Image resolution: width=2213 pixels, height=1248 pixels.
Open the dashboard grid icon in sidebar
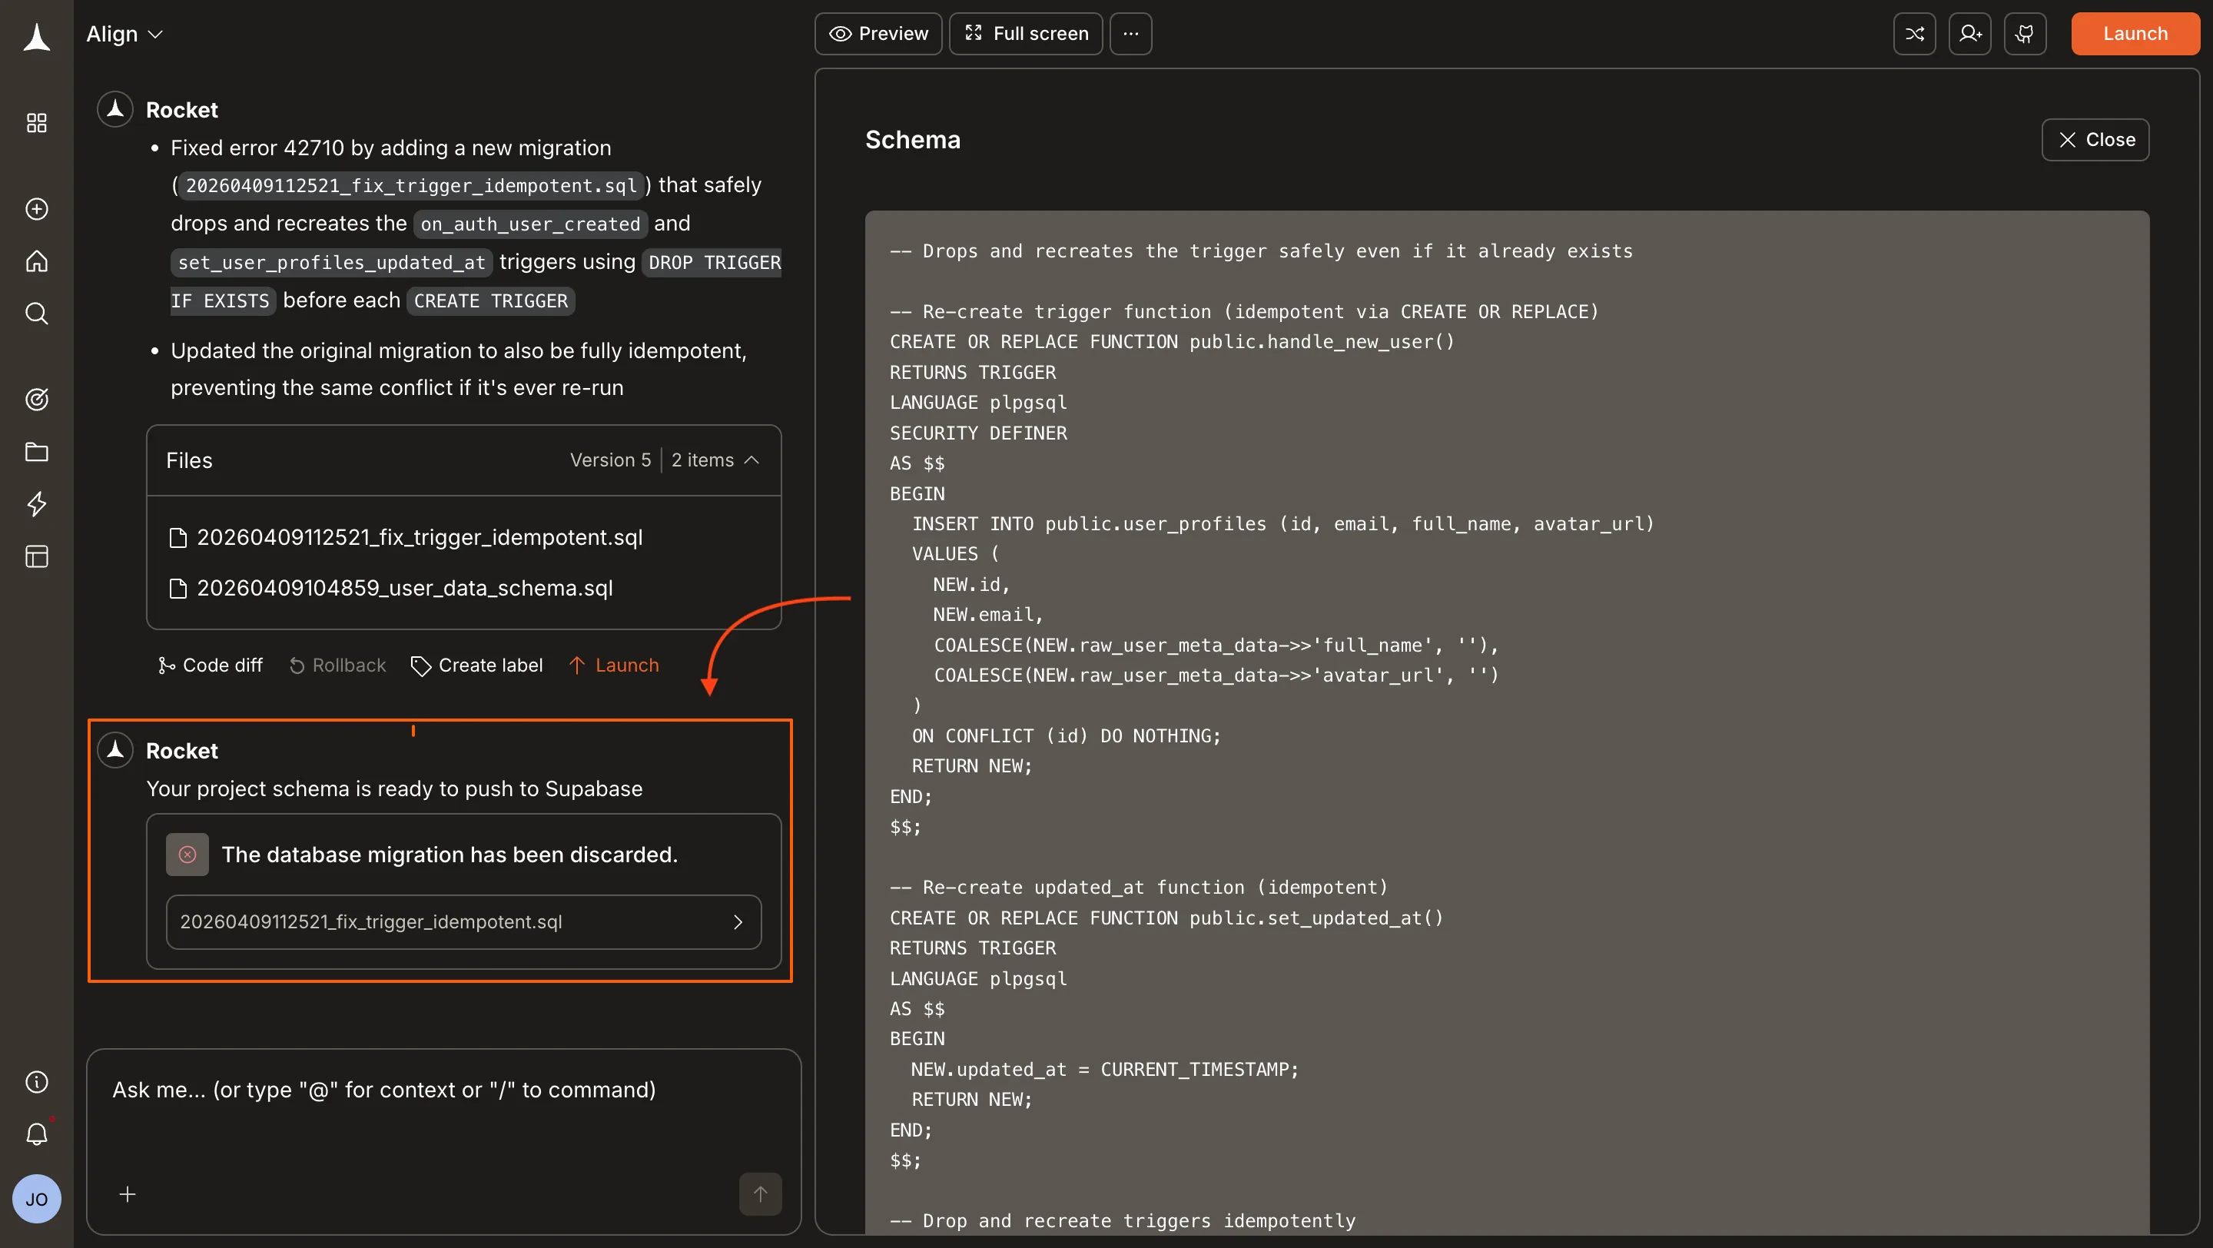pyautogui.click(x=36, y=123)
